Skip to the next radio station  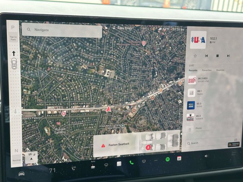coord(228,56)
